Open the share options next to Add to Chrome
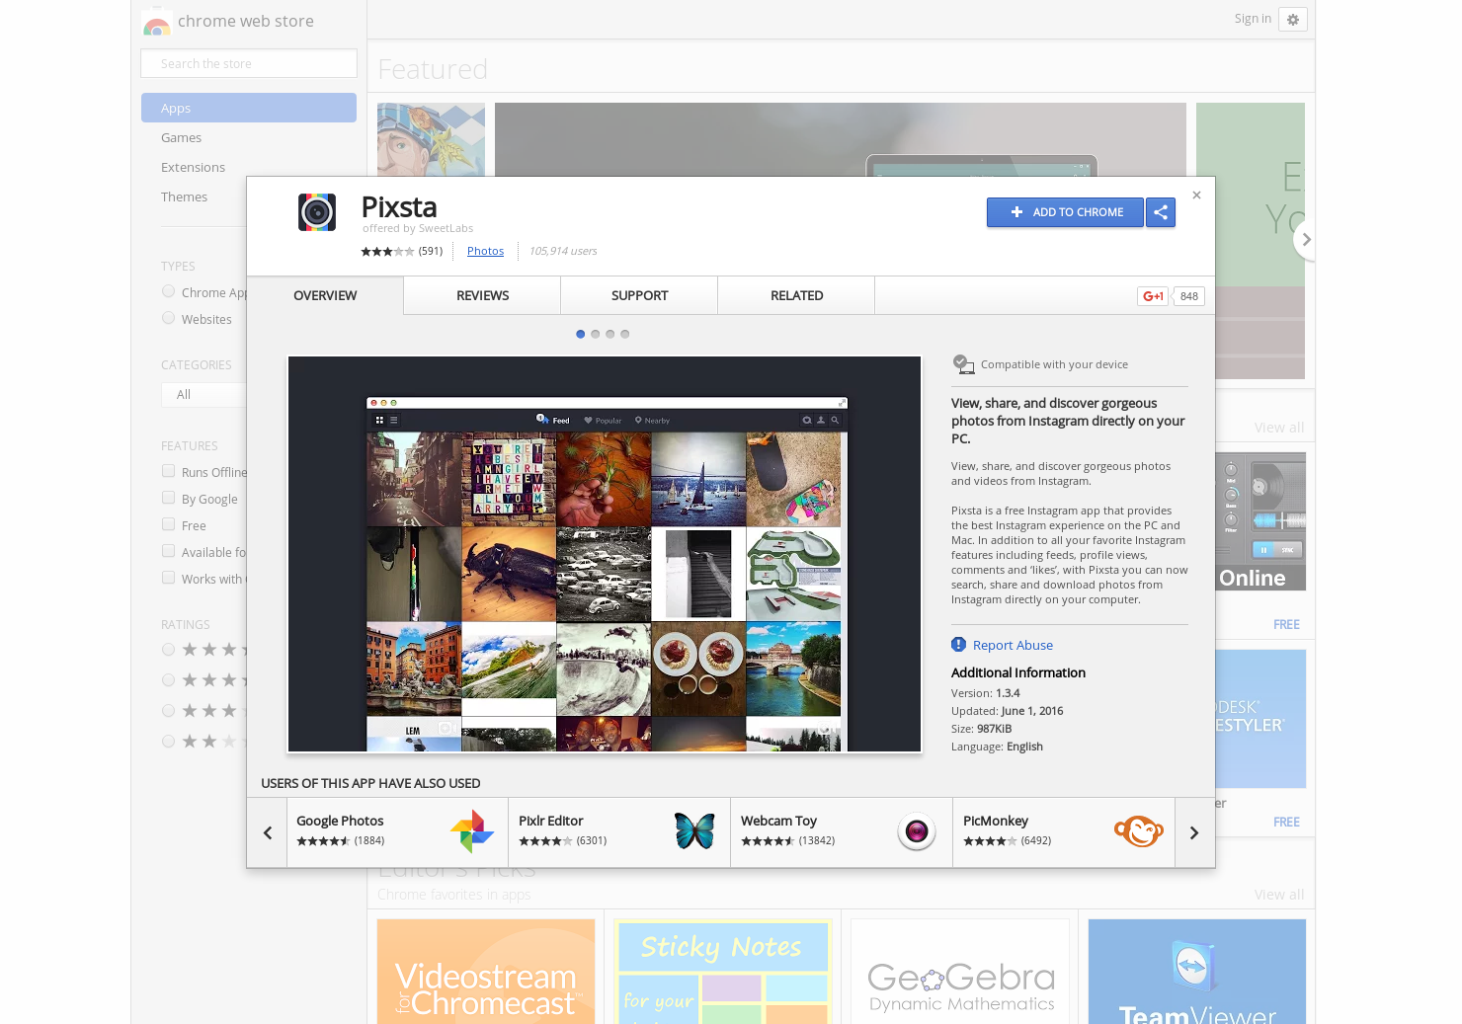Image resolution: width=1462 pixels, height=1024 pixels. click(x=1161, y=212)
